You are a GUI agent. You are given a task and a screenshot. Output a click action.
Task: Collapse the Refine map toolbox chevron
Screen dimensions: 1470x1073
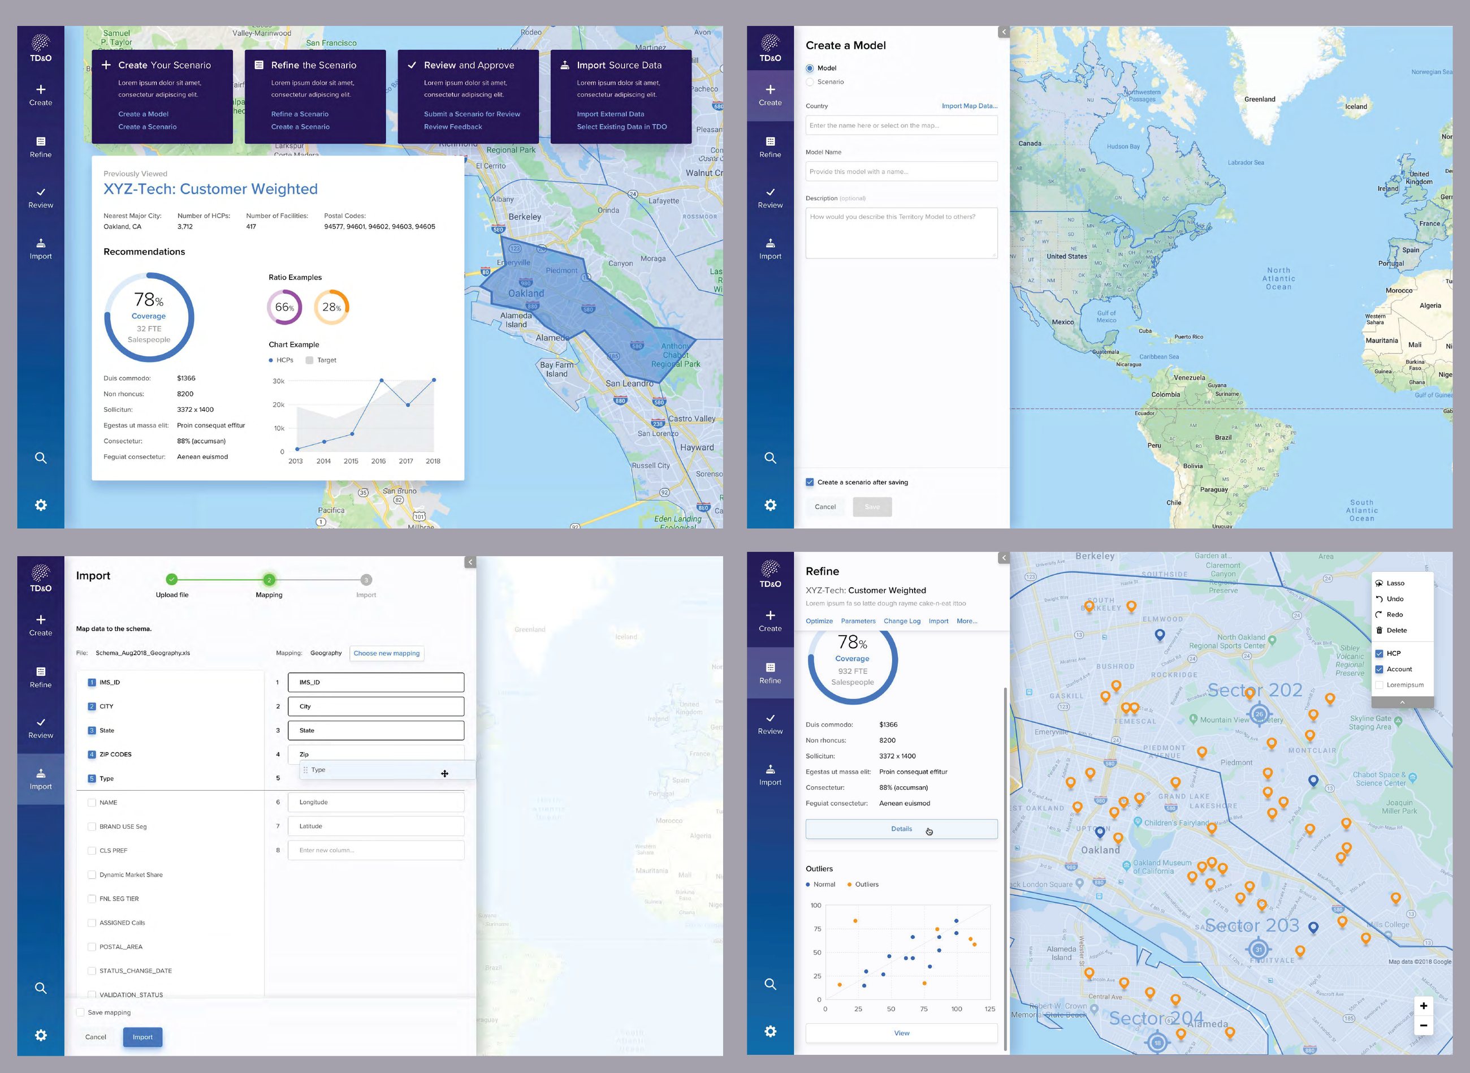[1403, 702]
